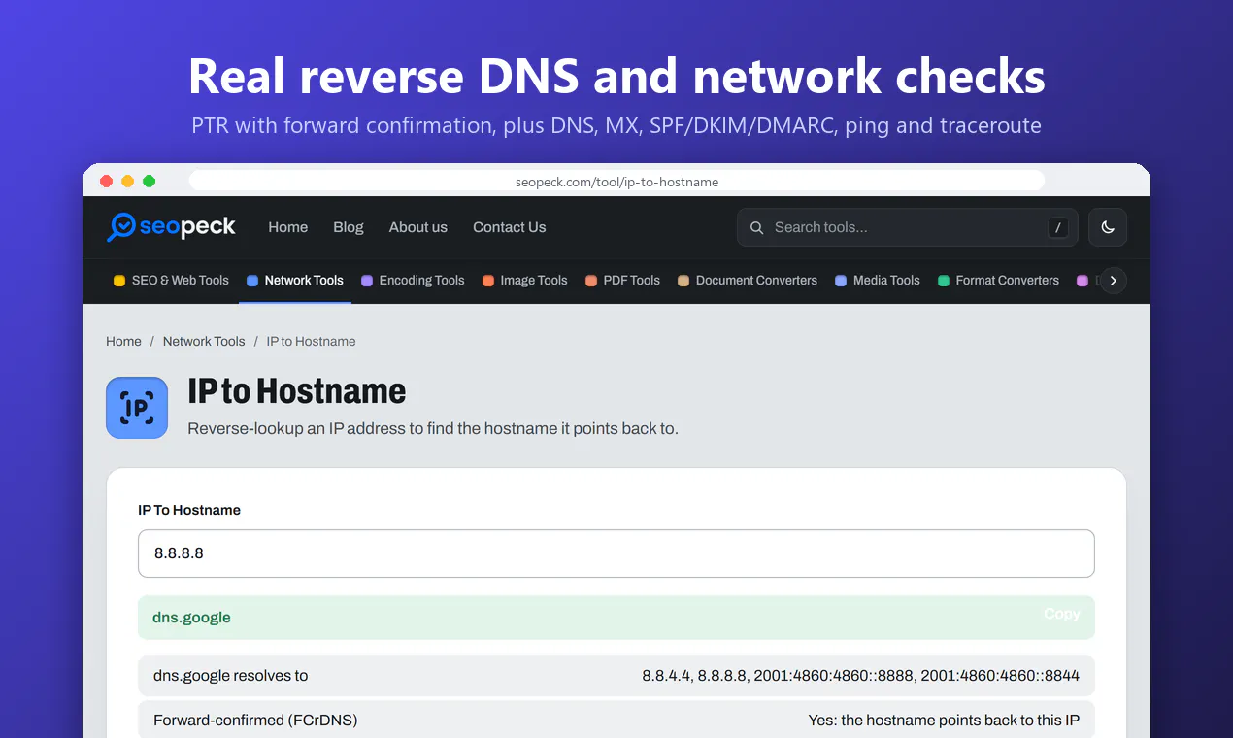Open the Home menu item
This screenshot has width=1233, height=738.
tap(288, 227)
